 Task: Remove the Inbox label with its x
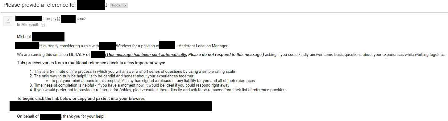(125, 6)
